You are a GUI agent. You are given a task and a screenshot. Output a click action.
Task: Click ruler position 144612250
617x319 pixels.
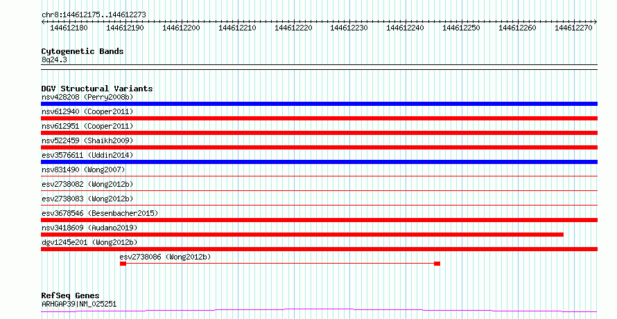click(461, 28)
